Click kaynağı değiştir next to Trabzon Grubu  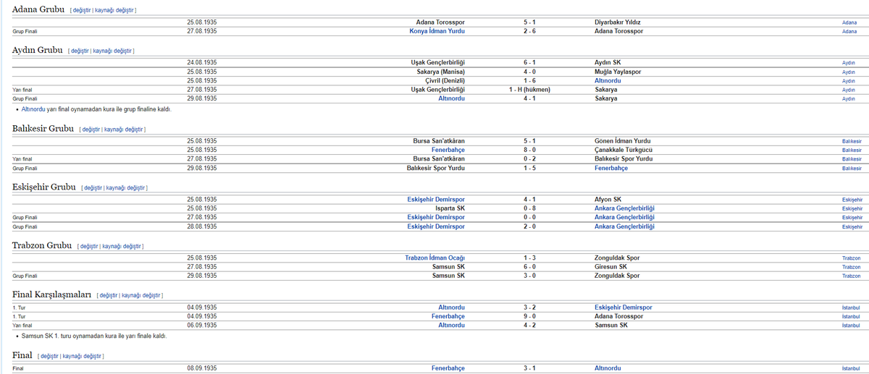(121, 246)
